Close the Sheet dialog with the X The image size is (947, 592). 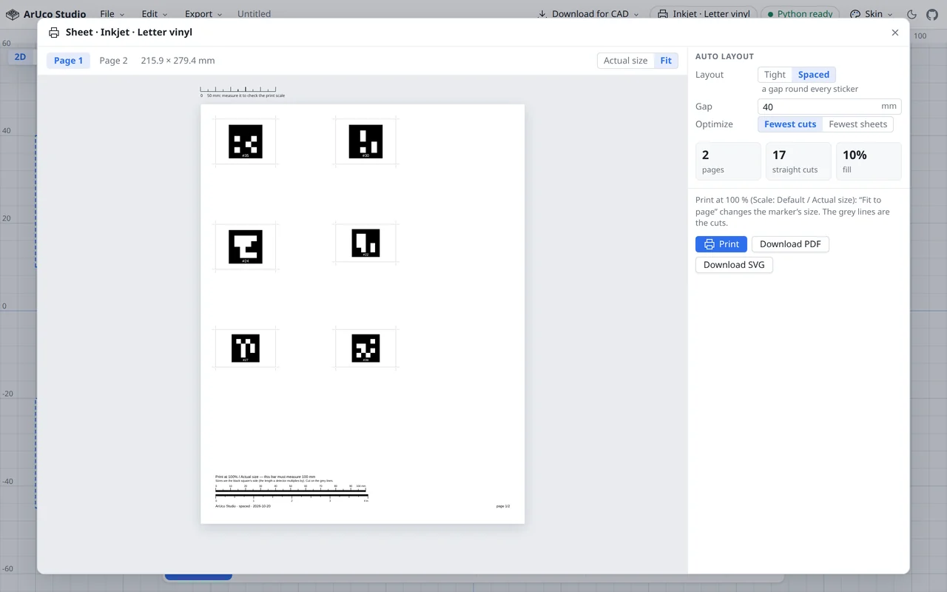coord(895,33)
